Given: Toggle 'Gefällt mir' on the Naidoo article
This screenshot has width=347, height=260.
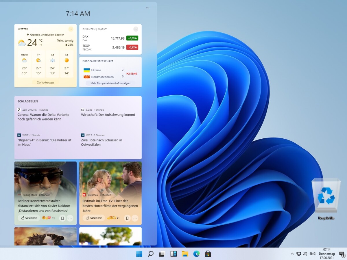Looking at the screenshot, I should pos(28,218).
